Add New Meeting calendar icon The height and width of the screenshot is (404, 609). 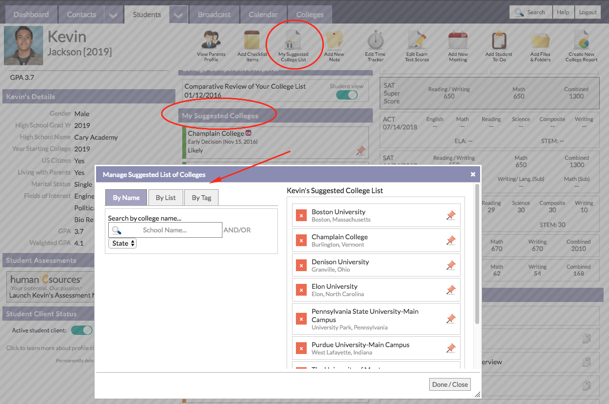458,46
